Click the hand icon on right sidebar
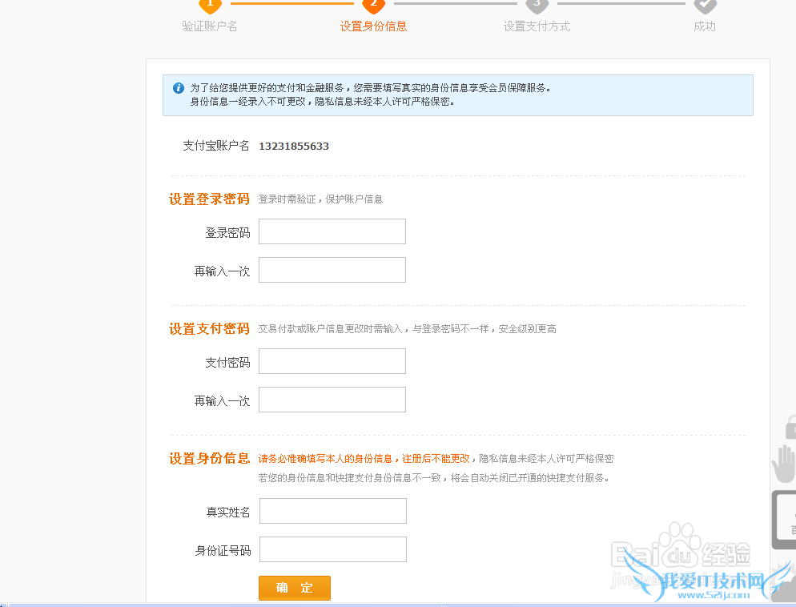Screen dimensions: 796x607 point(784,464)
